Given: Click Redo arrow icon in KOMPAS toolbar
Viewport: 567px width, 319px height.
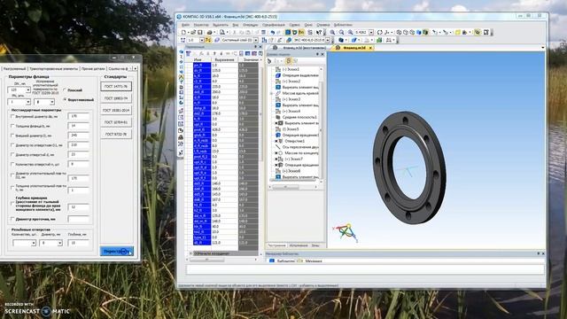Looking at the screenshot, I should 279,33.
